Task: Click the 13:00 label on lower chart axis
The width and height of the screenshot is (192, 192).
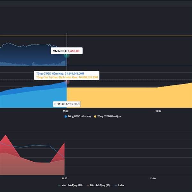Action: click(x=153, y=178)
